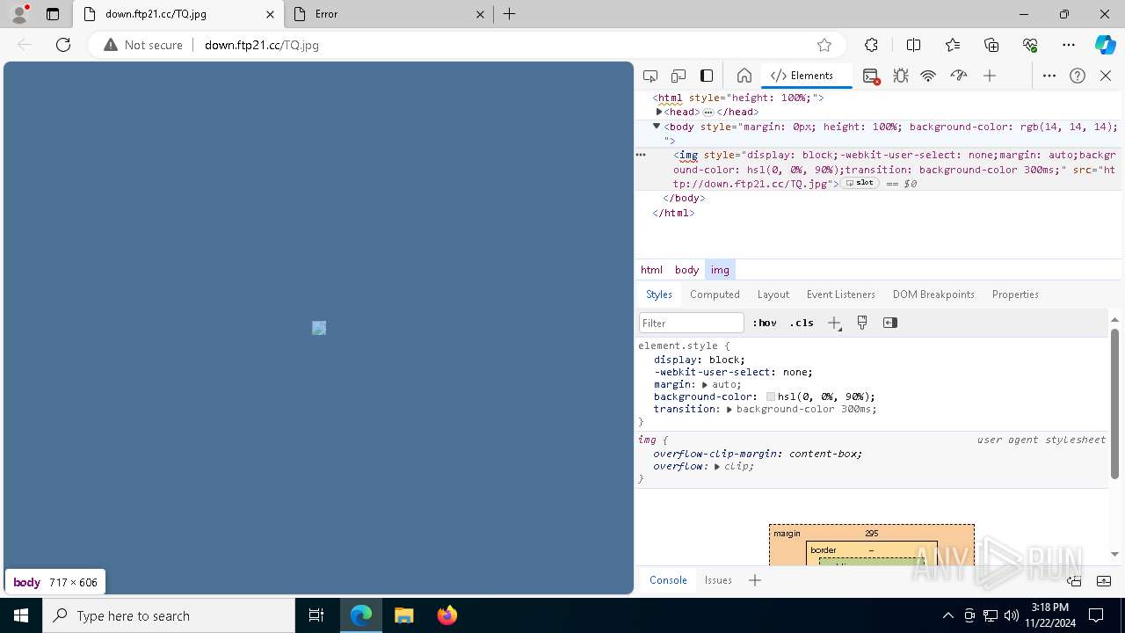This screenshot has height=633, width=1125.
Task: Click the slot badge on img element
Action: point(860,183)
